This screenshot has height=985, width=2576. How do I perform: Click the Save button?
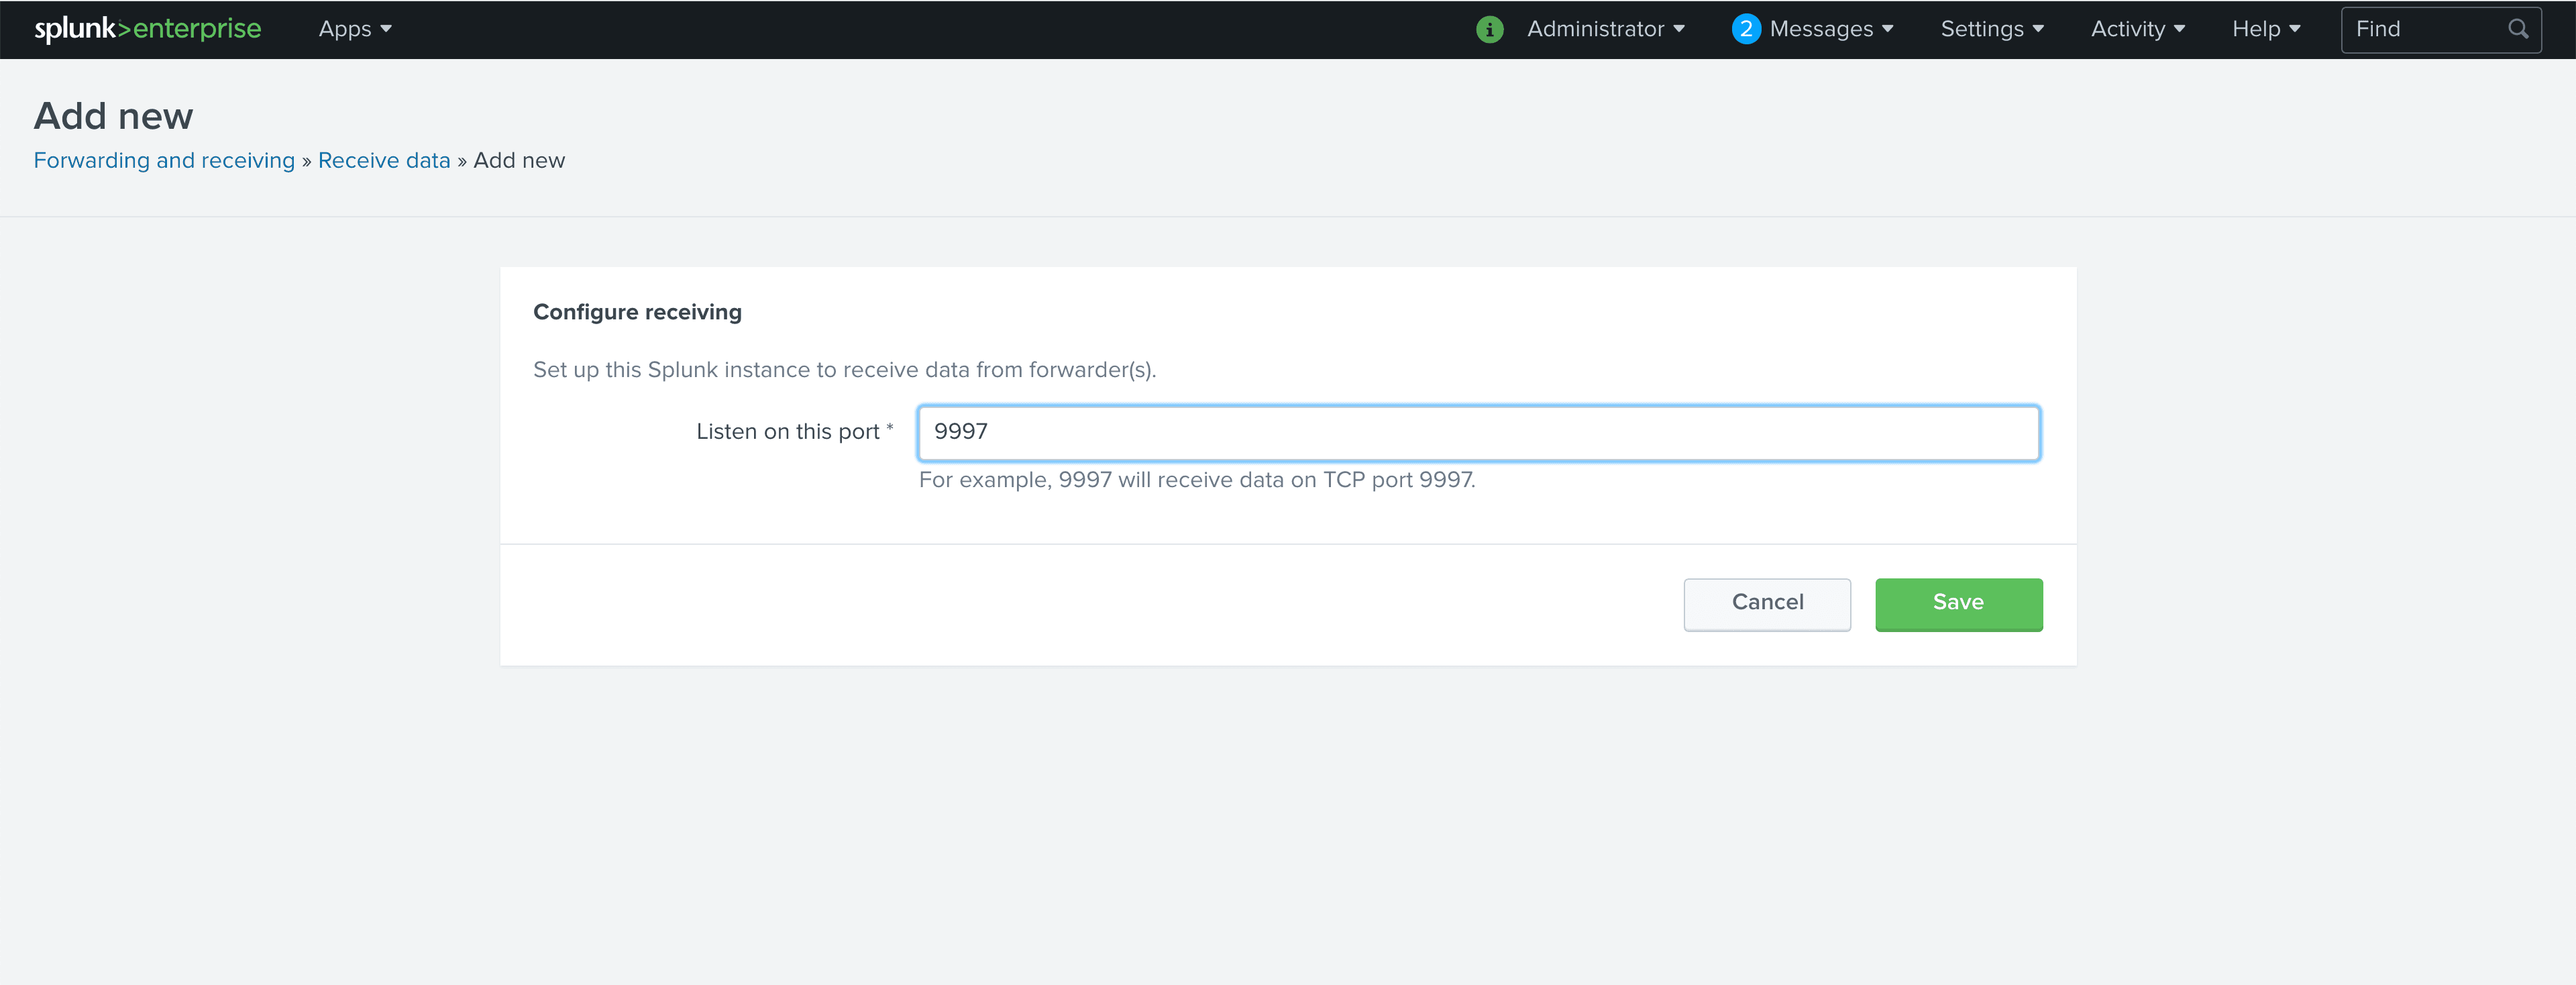[1958, 603]
